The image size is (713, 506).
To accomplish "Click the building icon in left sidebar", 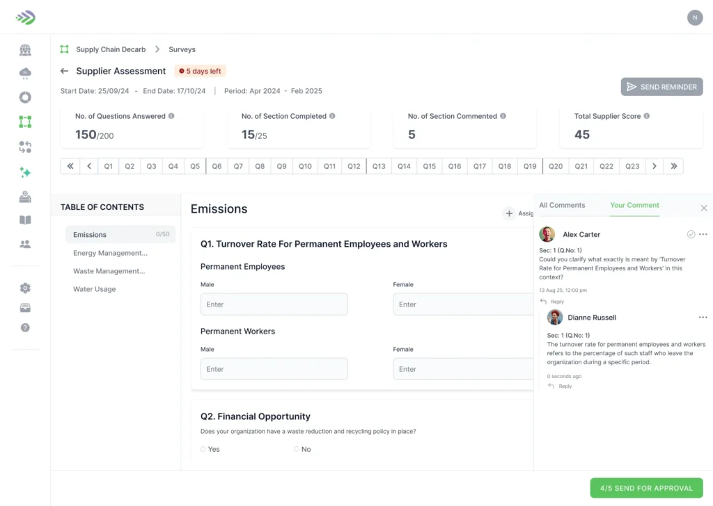I will (25, 50).
